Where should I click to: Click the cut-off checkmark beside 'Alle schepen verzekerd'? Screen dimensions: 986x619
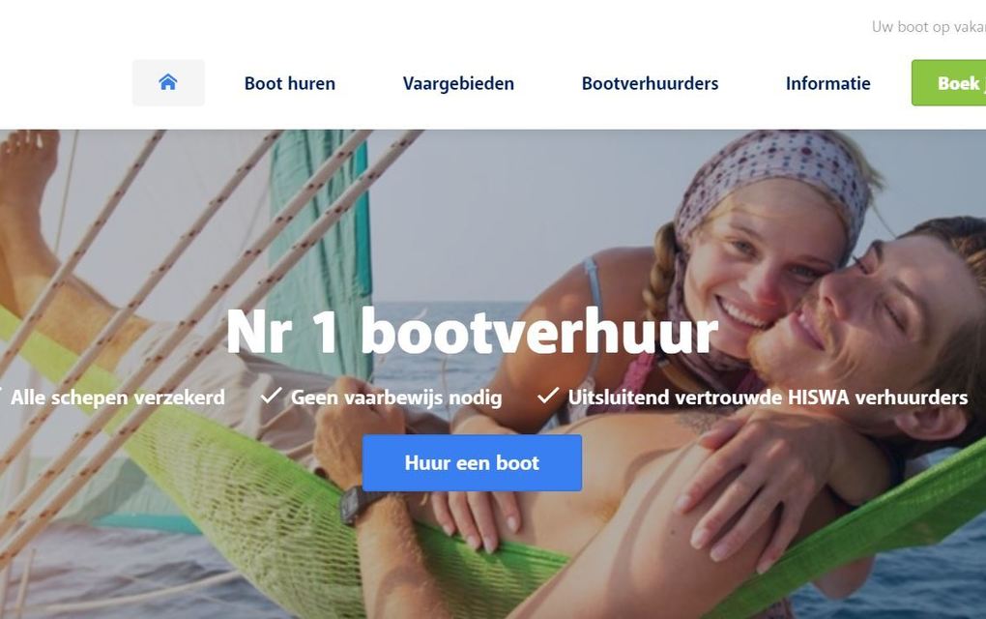[x=1, y=396]
